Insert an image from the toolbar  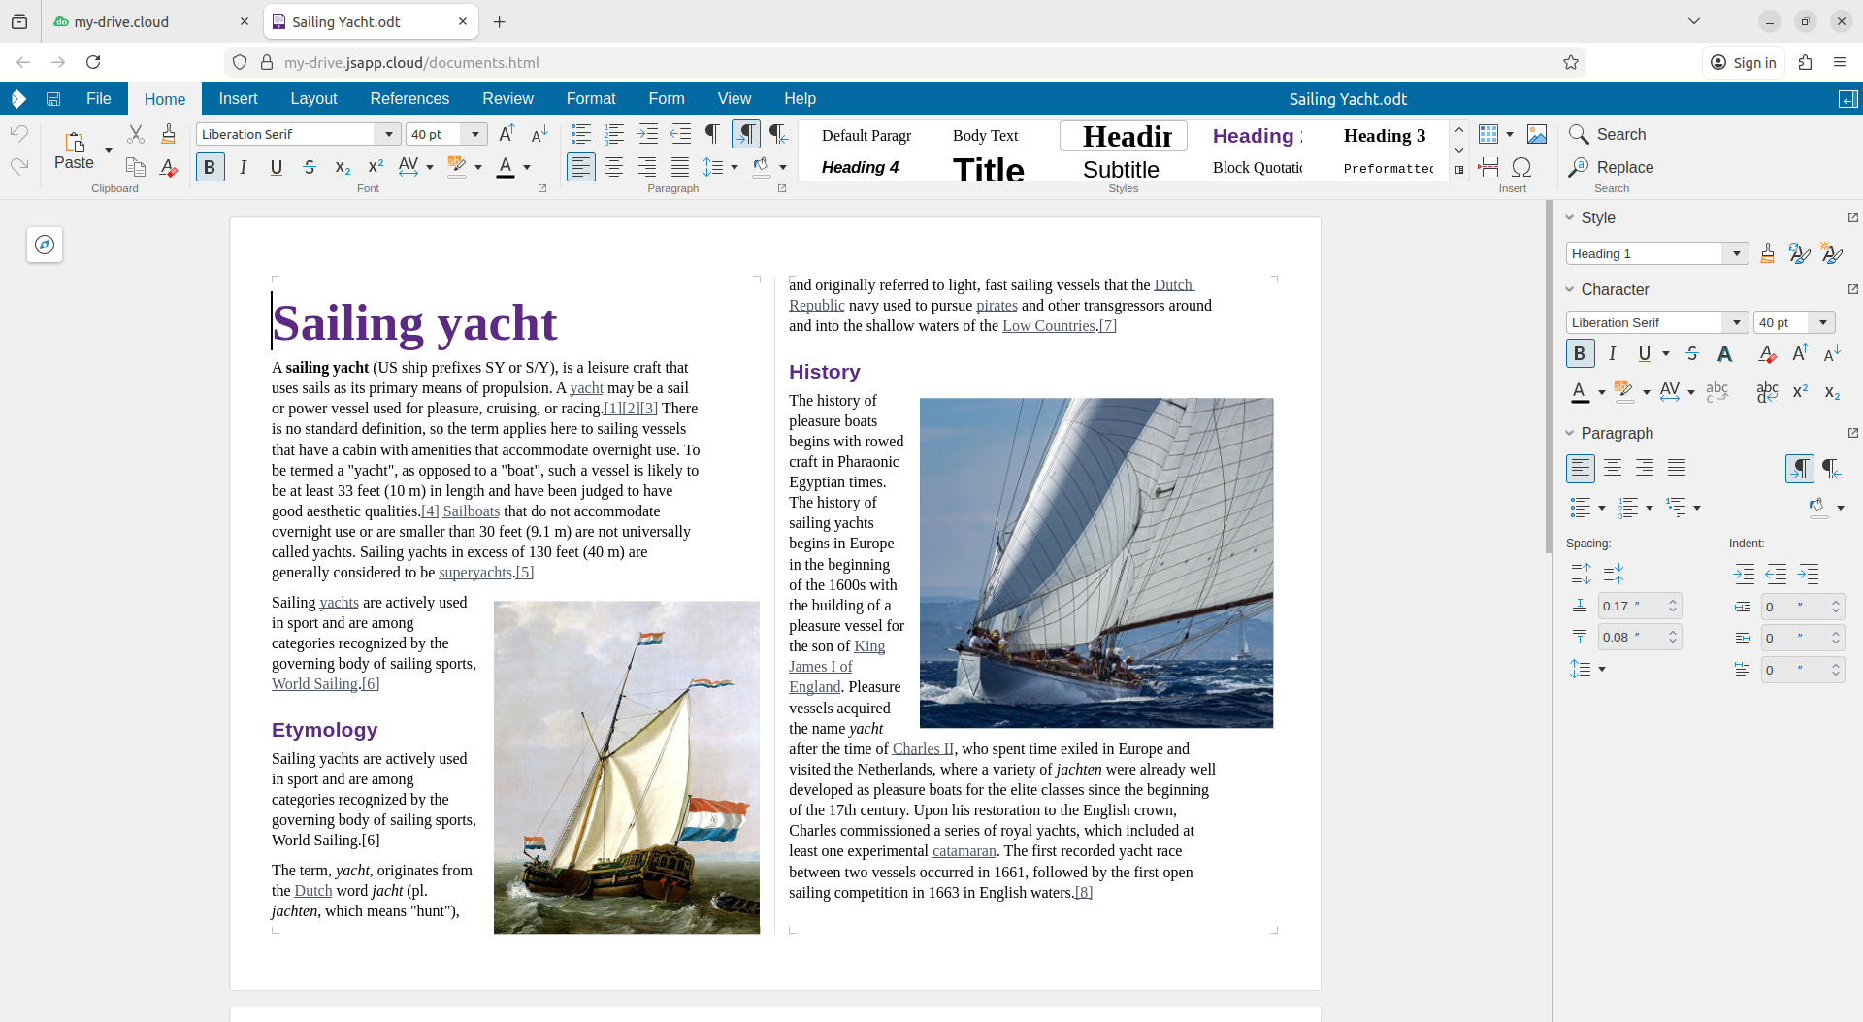(1537, 134)
